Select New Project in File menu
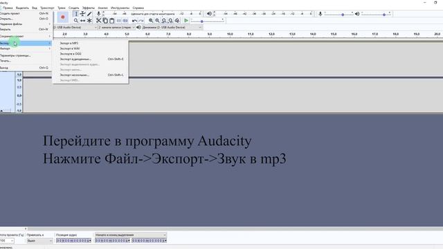This screenshot has height=249, width=443. pyautogui.click(x=26, y=13)
